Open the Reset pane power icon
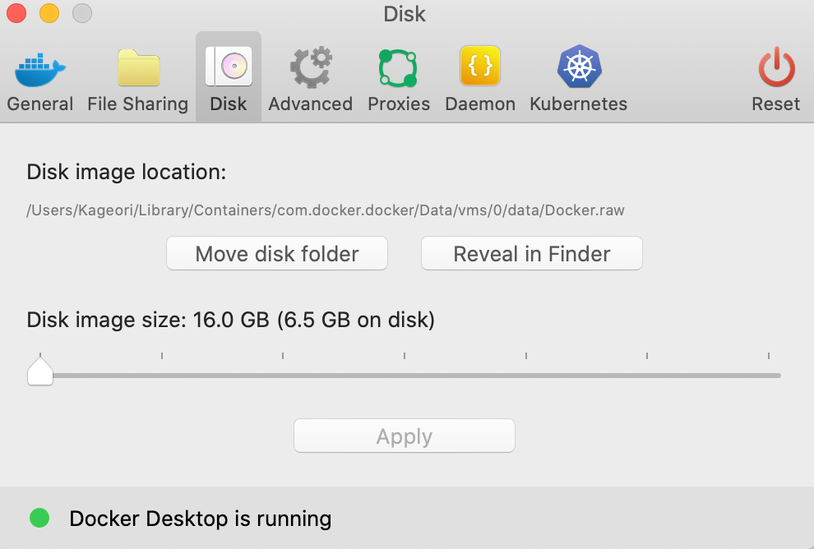Image resolution: width=814 pixels, height=549 pixels. pos(775,69)
